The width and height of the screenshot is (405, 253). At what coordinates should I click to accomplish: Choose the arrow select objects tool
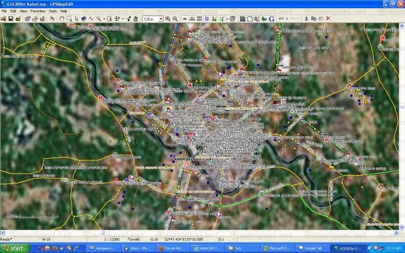pyautogui.click(x=76, y=19)
